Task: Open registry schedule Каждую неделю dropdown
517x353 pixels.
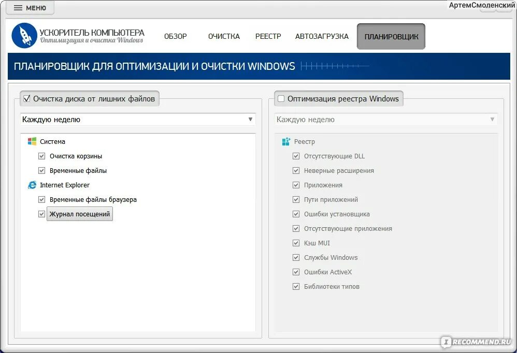Action: (386, 120)
